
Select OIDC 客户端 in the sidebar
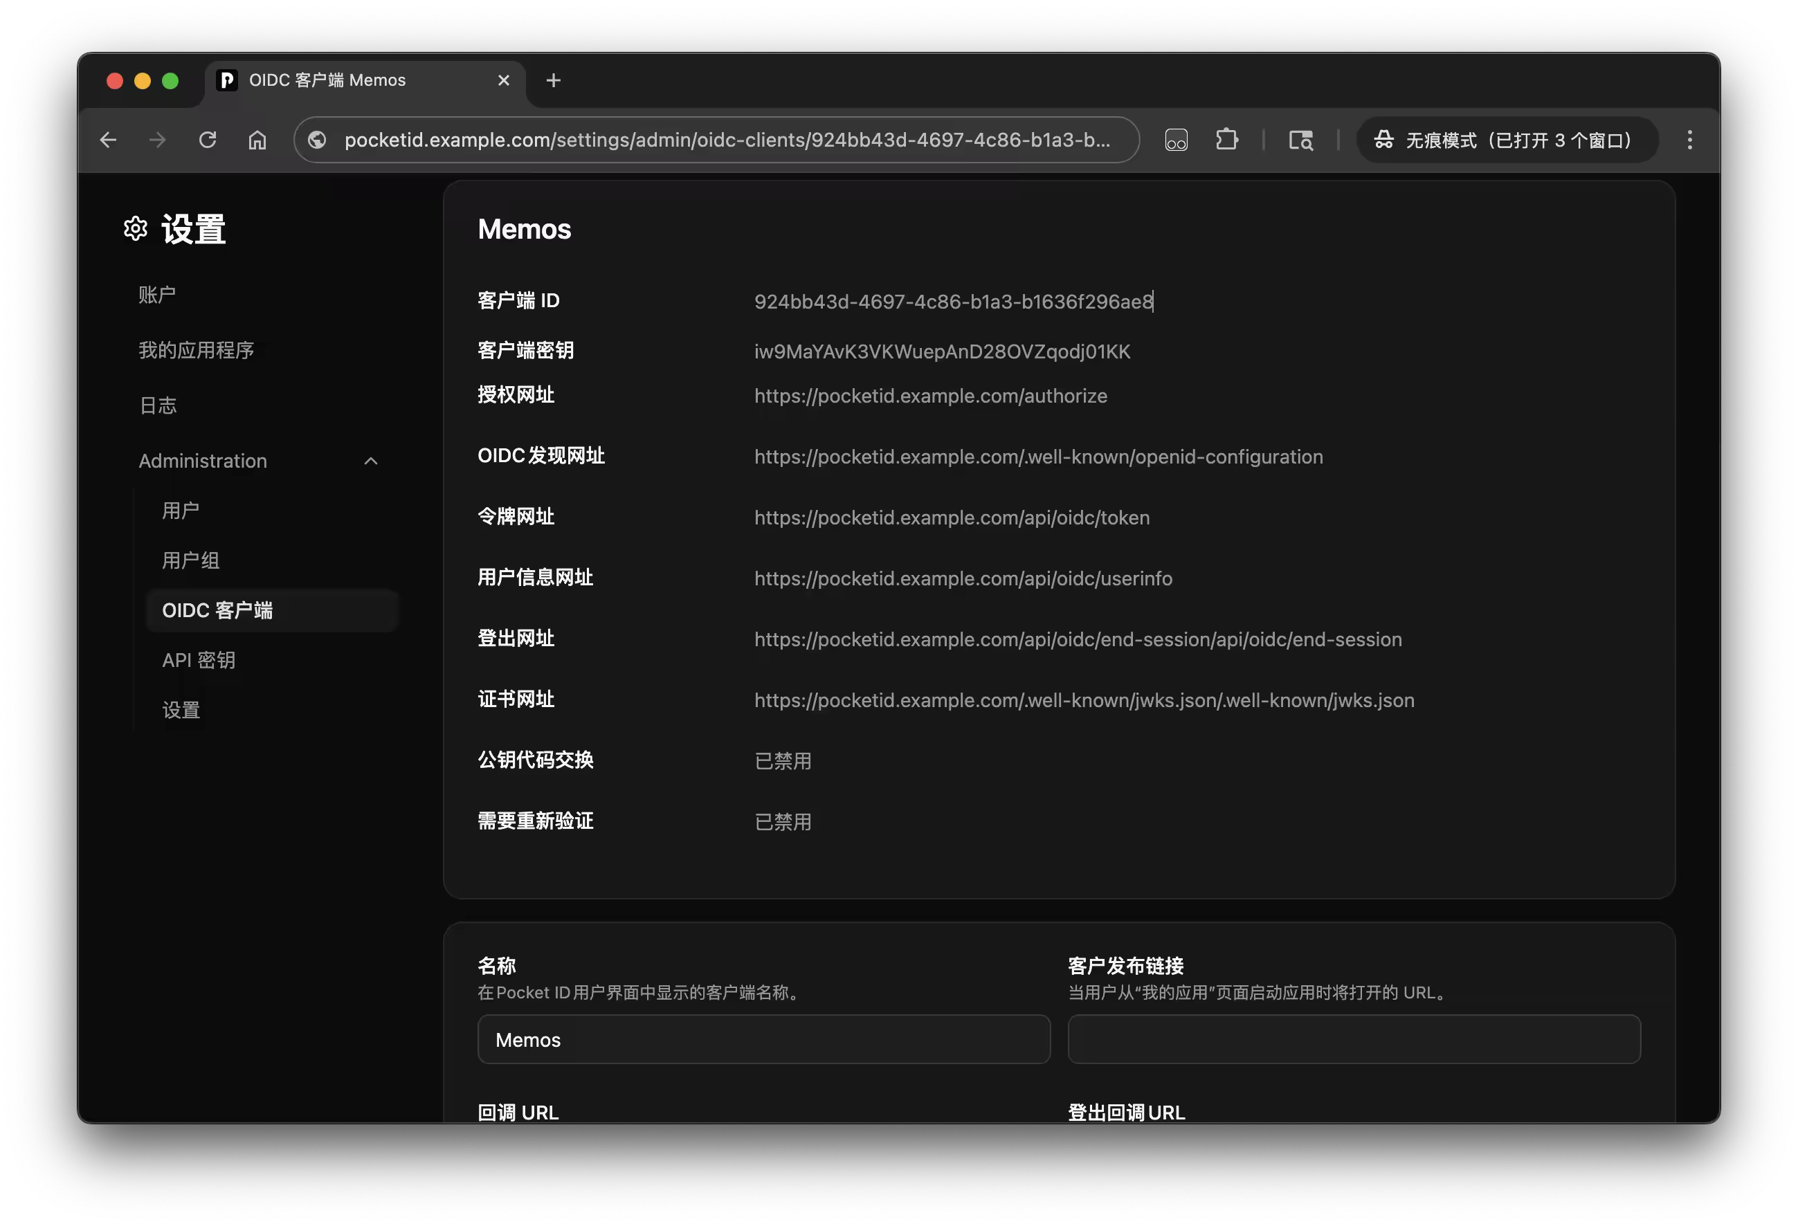(271, 610)
